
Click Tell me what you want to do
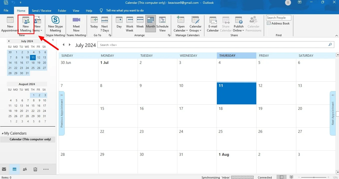coord(122,10)
